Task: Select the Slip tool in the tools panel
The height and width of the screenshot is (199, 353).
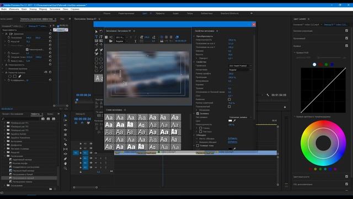Action: point(66,149)
